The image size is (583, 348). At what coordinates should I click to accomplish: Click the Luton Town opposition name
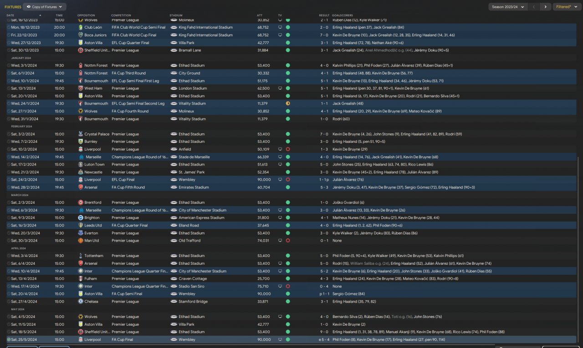(94, 165)
